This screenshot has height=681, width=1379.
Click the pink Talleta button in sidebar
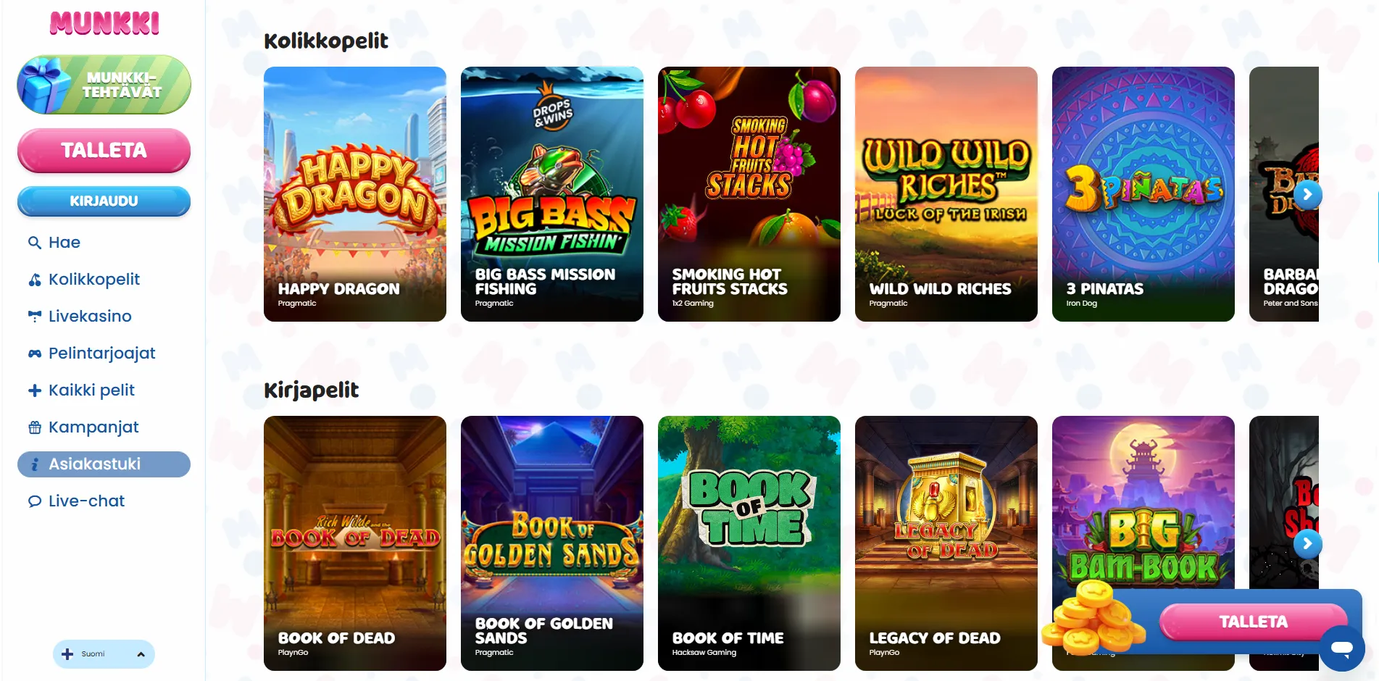104,151
